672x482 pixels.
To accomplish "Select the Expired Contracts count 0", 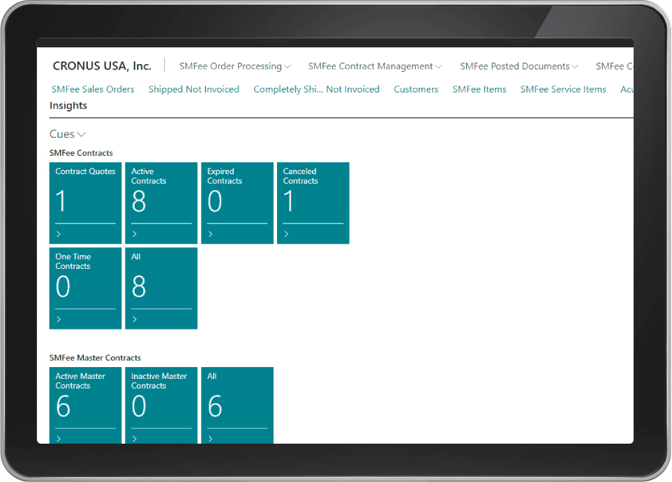I will tap(215, 201).
